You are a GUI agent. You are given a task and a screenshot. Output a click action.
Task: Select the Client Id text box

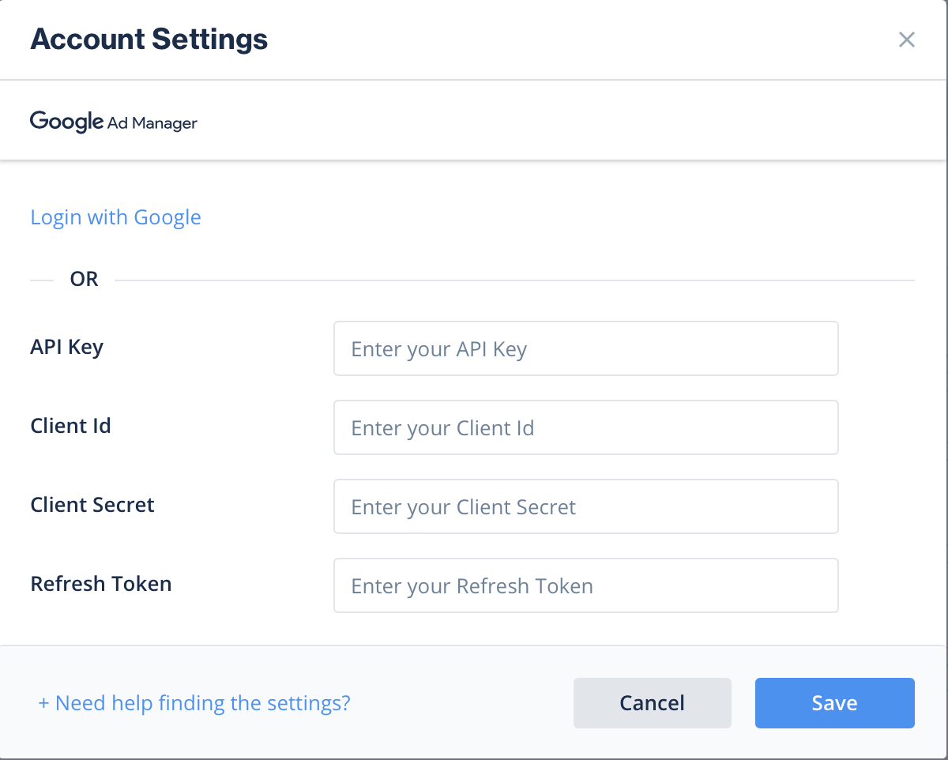tap(585, 427)
